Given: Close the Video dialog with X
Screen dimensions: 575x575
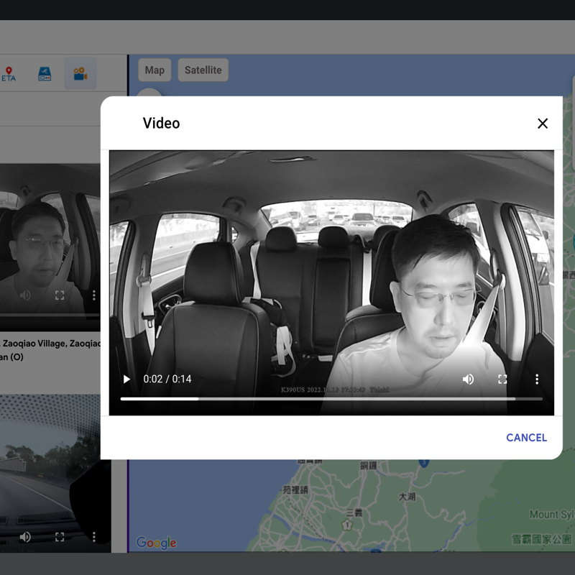Looking at the screenshot, I should pyautogui.click(x=543, y=124).
